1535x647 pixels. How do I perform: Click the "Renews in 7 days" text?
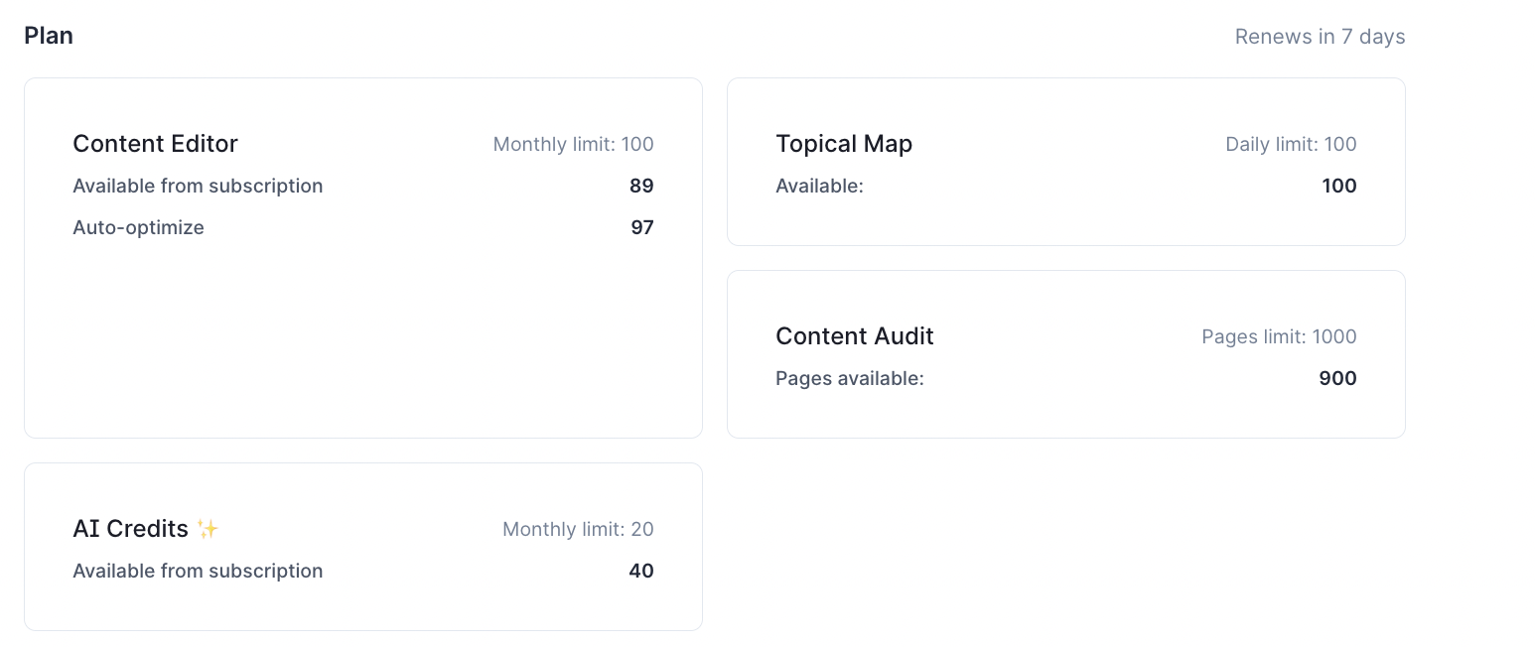tap(1320, 37)
